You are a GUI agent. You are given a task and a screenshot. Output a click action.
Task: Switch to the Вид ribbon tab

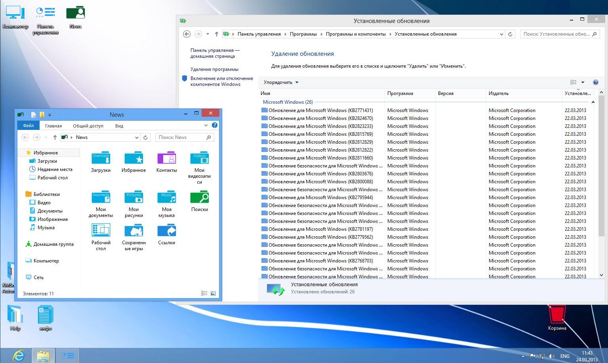[x=119, y=126]
